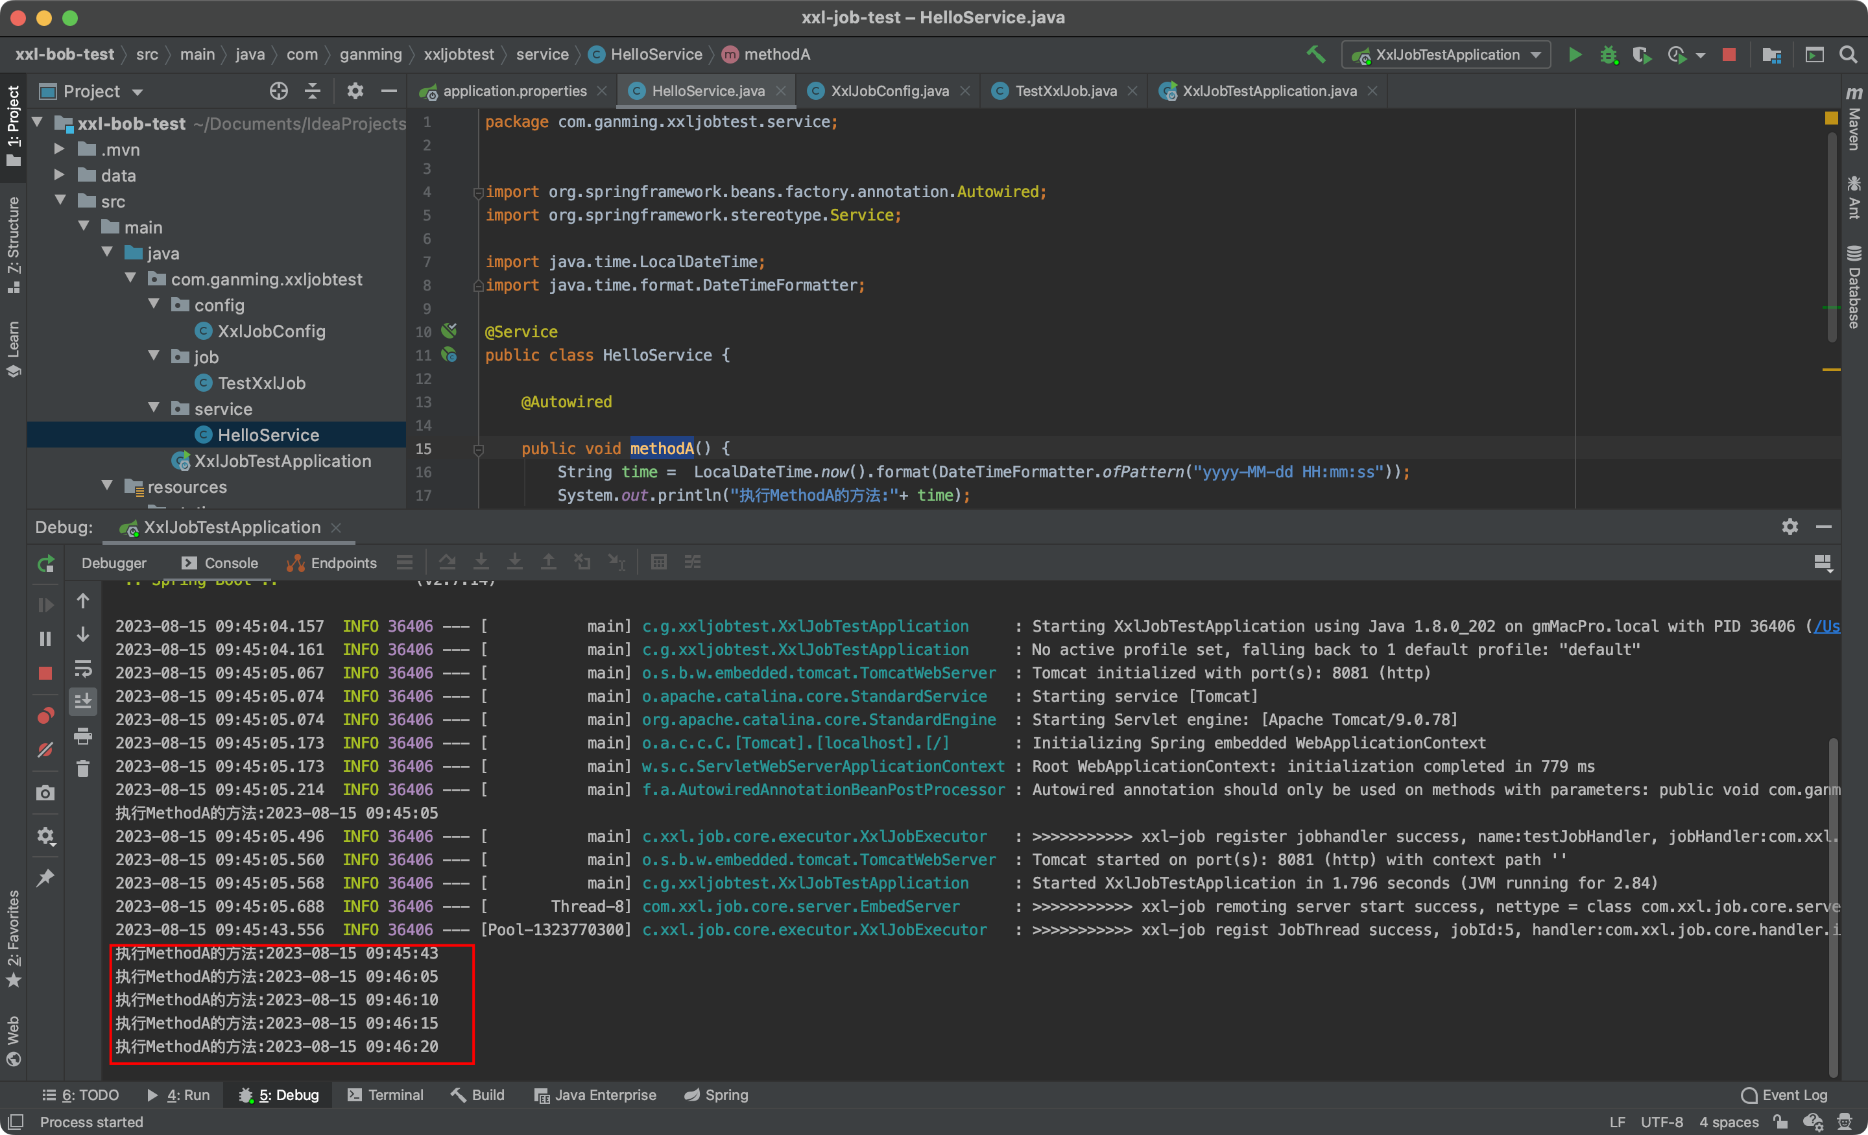1868x1135 pixels.
Task: Switch to application.properties tab
Action: click(x=514, y=91)
